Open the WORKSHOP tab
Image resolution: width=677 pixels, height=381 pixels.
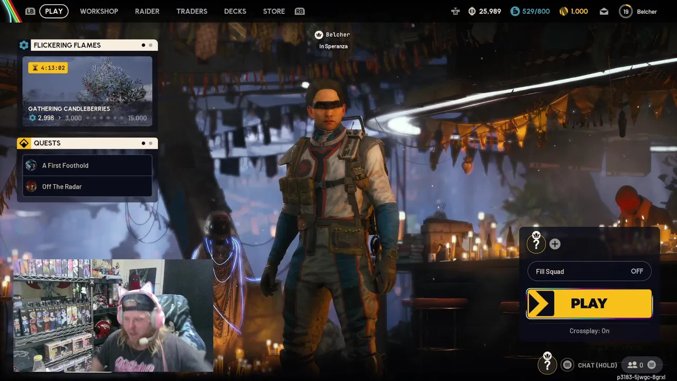(99, 11)
